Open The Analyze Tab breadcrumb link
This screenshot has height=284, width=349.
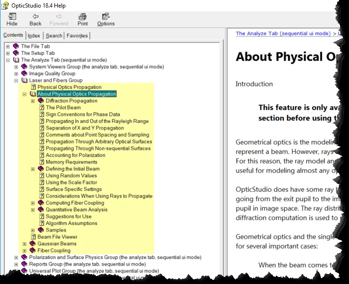pyautogui.click(x=283, y=34)
